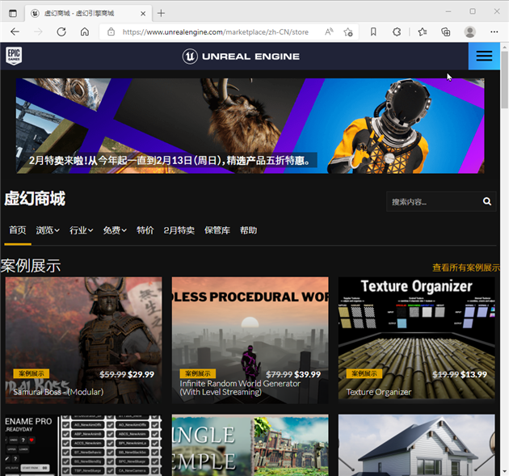The width and height of the screenshot is (509, 476).
Task: Click the 案例展示 badge on Samurai Boss
Action: click(32, 373)
